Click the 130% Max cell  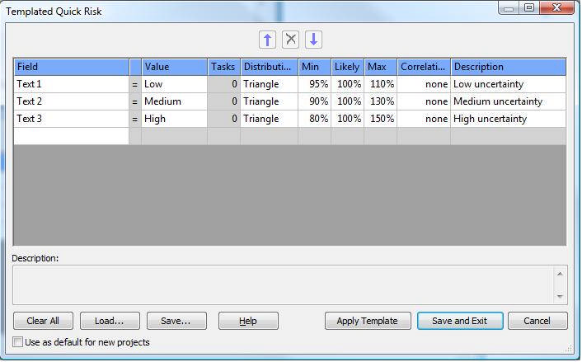pos(381,101)
